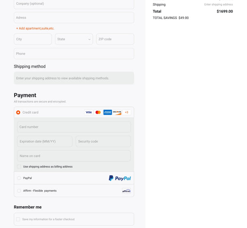
Task: Click the ZIP code field
Action: tap(115, 39)
